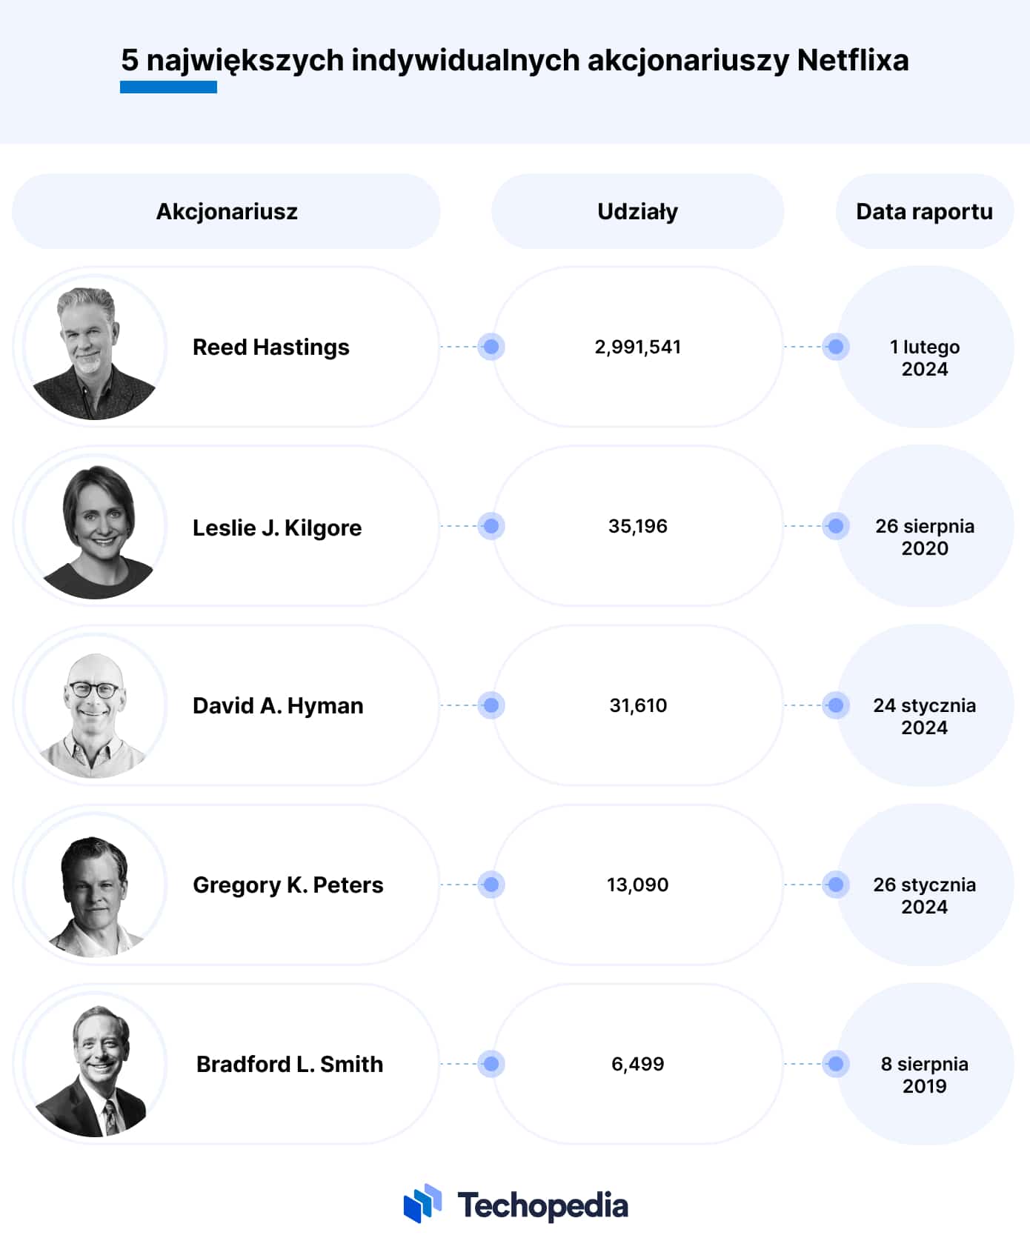Click the Gregory K. Peters name
Image resolution: width=1030 pixels, height=1258 pixels.
pos(288,885)
